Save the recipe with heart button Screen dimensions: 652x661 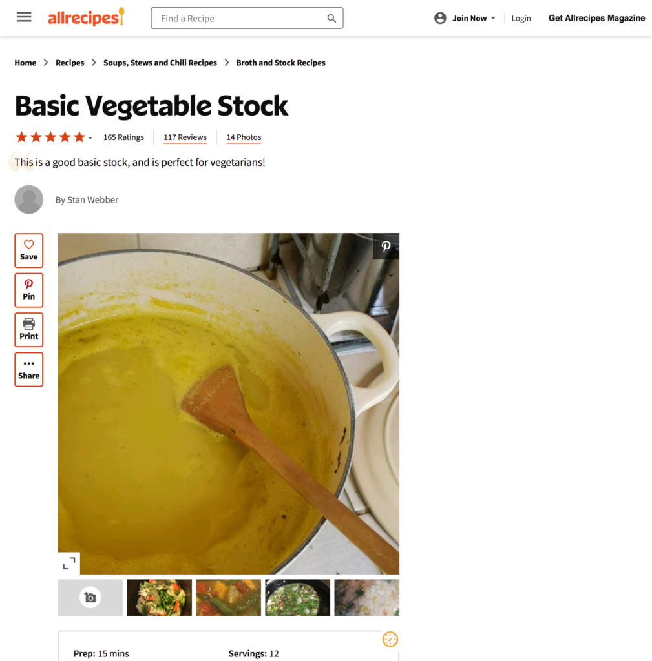[x=28, y=250]
